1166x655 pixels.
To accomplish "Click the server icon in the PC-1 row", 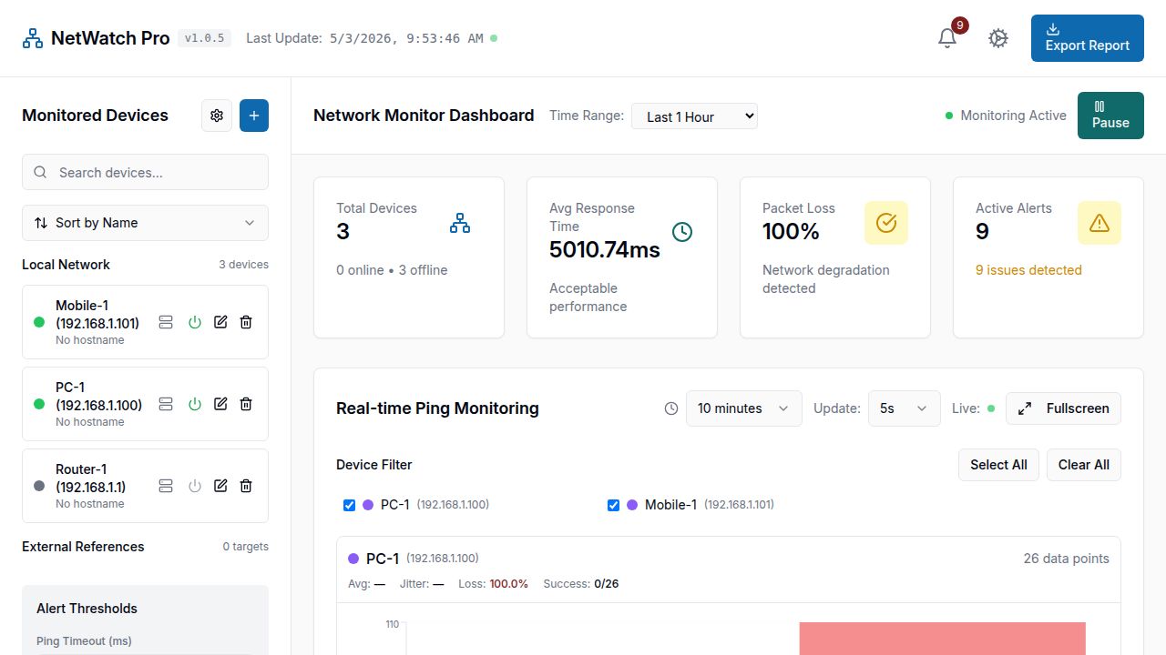I will (x=166, y=404).
